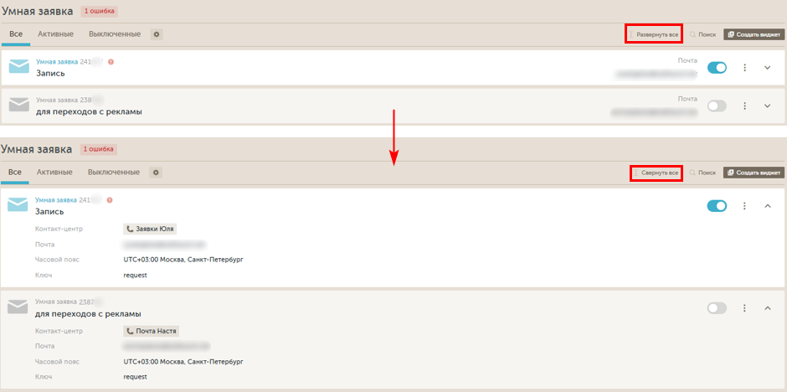The width and height of the screenshot is (787, 392).
Task: Enable toggle for collapsed 'для переходов с рекламы' row
Action: tap(717, 106)
